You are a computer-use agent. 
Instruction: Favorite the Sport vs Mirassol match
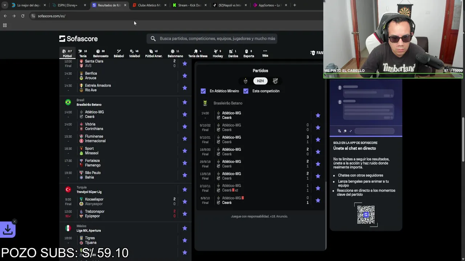coord(185,151)
